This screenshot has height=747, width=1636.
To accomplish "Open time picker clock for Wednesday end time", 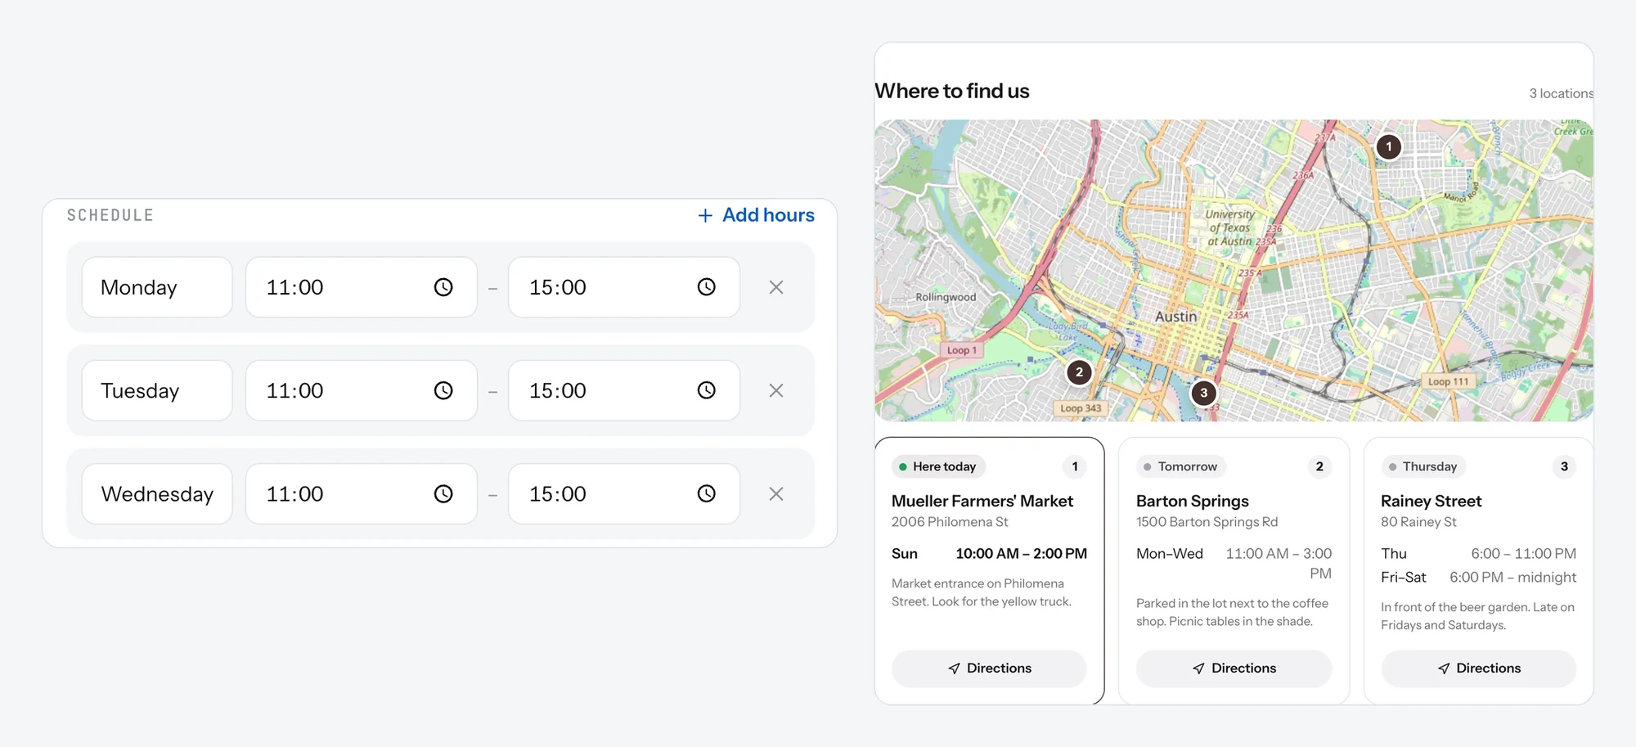I will tap(707, 493).
